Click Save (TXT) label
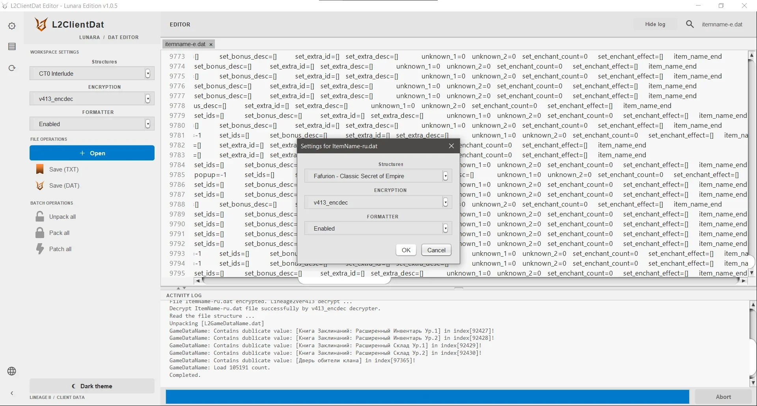 (64, 169)
